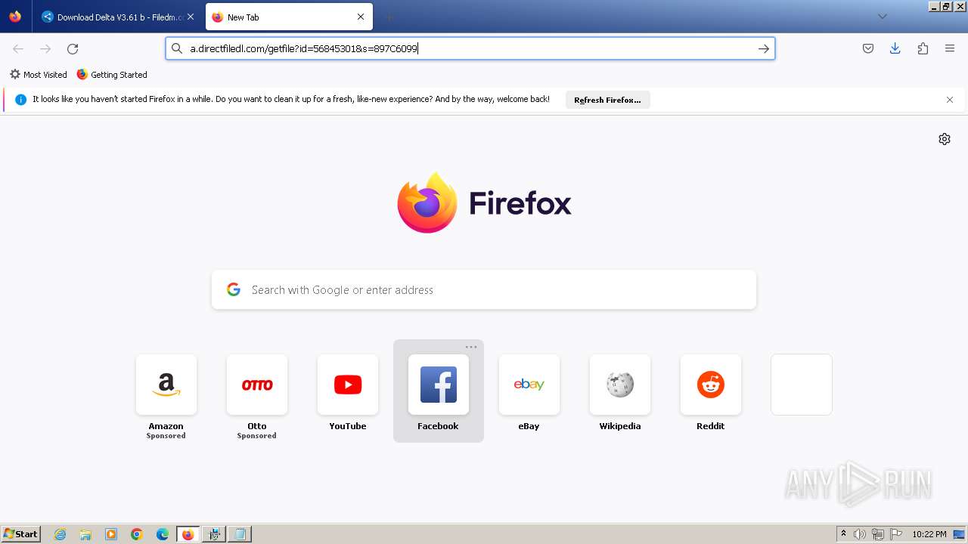Open New Tab personalize settings gear

pos(945,139)
